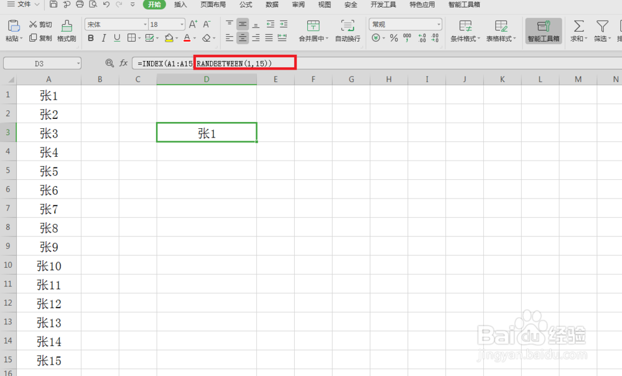This screenshot has width=622, height=376.
Task: Click the Filter (筛选) funnel icon
Action: coord(602,26)
